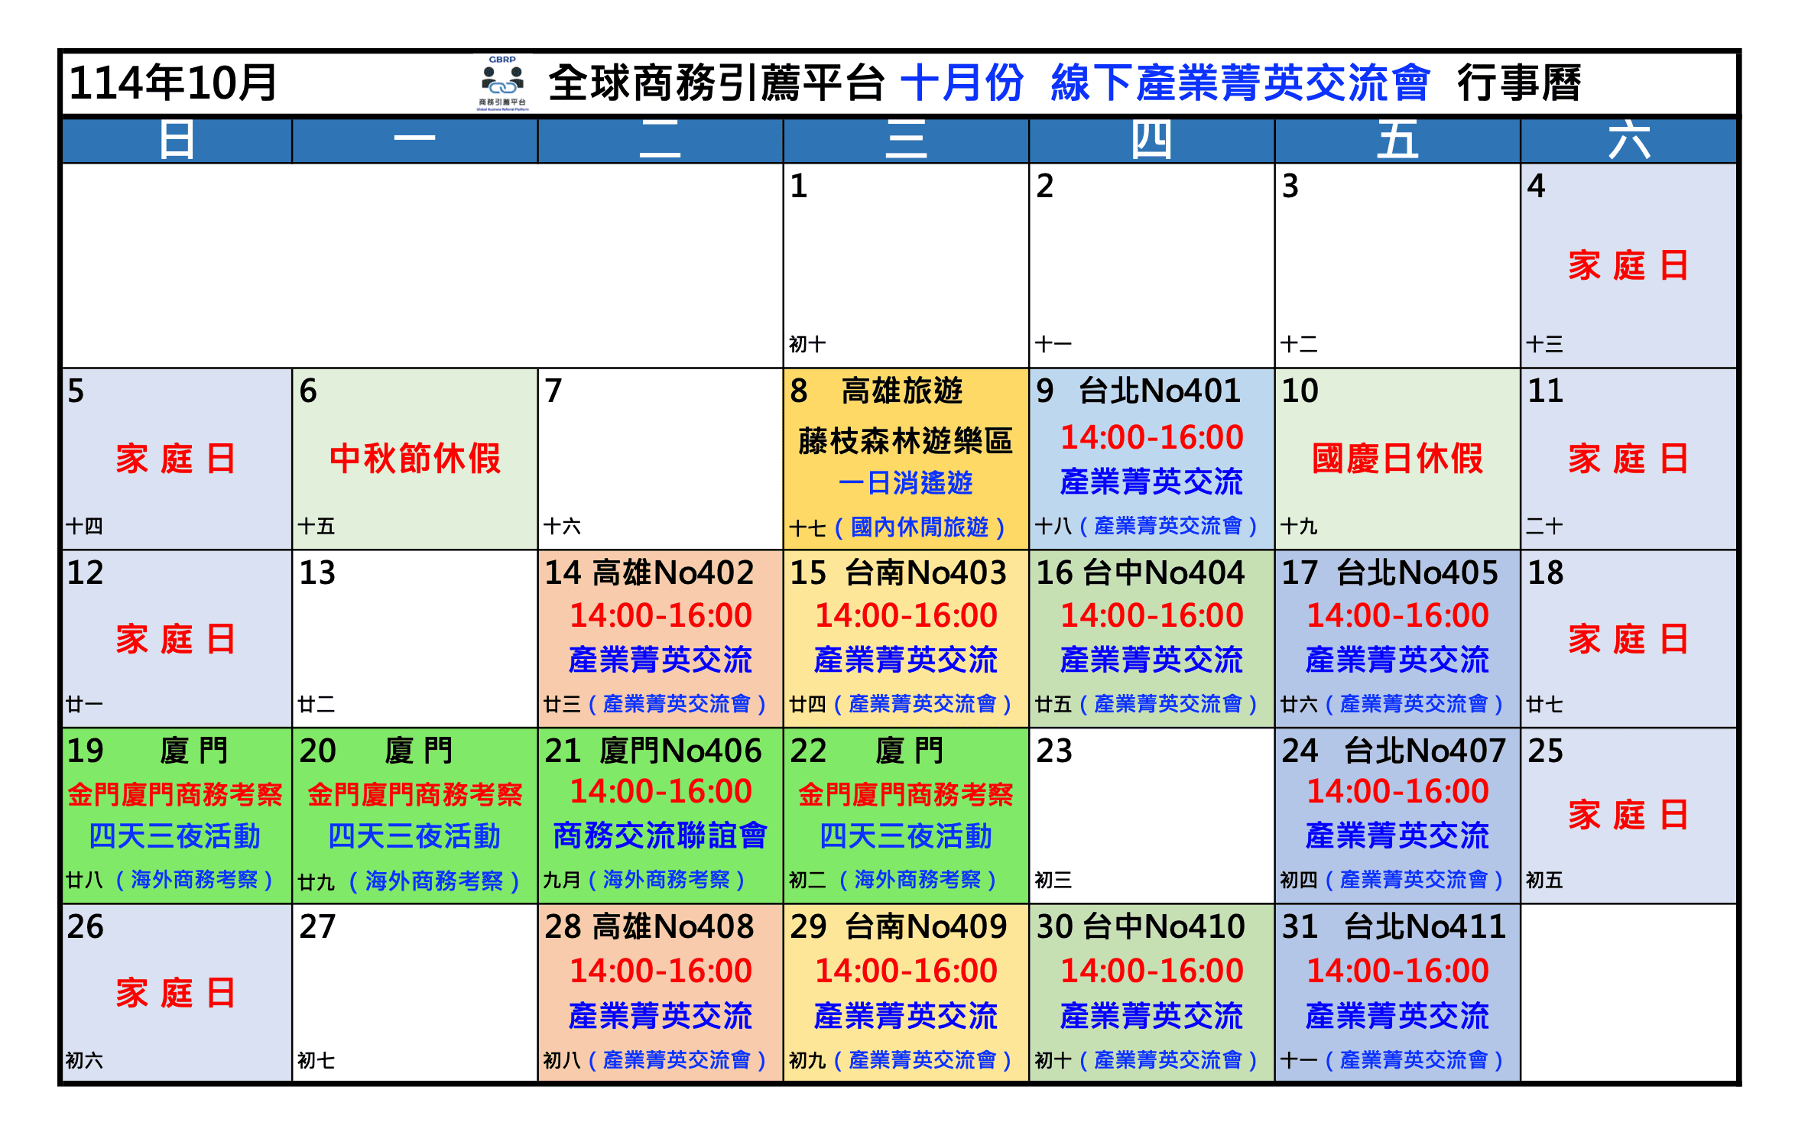Click the Kaohsiung No402 event on the 14th
Image resolution: width=1795 pixels, height=1145 pixels.
[660, 637]
